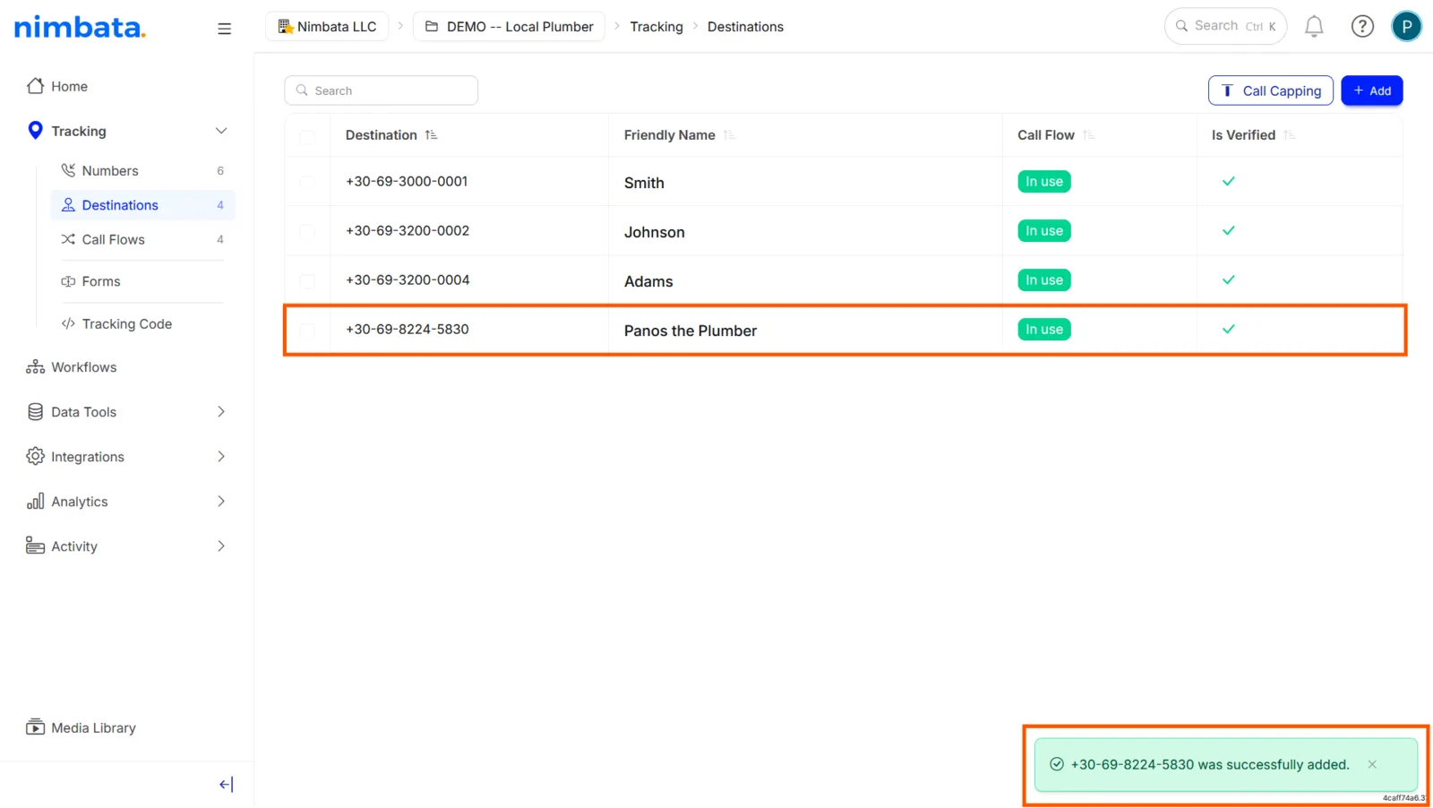
Task: Select the +30-69-8224-5830 row checkbox
Action: [x=307, y=331]
